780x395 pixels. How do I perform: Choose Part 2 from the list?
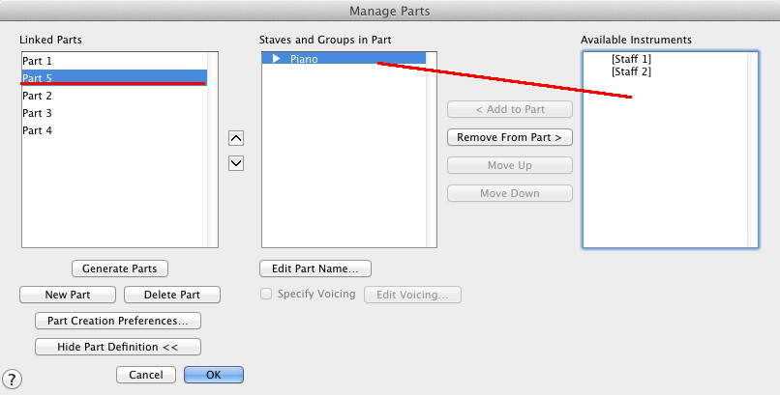point(38,96)
